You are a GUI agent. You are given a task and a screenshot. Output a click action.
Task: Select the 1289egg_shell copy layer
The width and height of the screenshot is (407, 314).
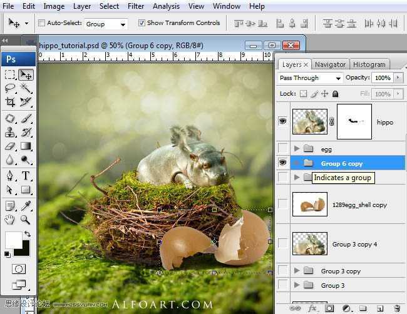click(359, 205)
